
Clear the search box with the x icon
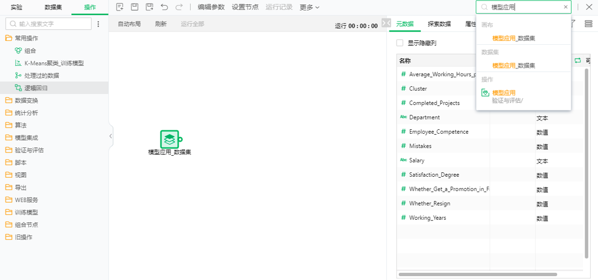pyautogui.click(x=565, y=7)
